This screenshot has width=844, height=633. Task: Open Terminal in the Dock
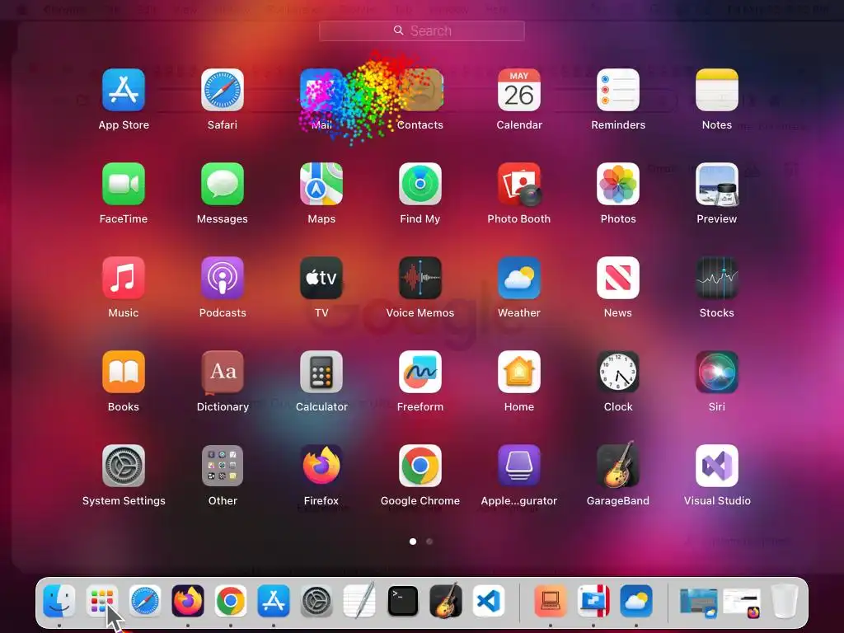click(402, 601)
